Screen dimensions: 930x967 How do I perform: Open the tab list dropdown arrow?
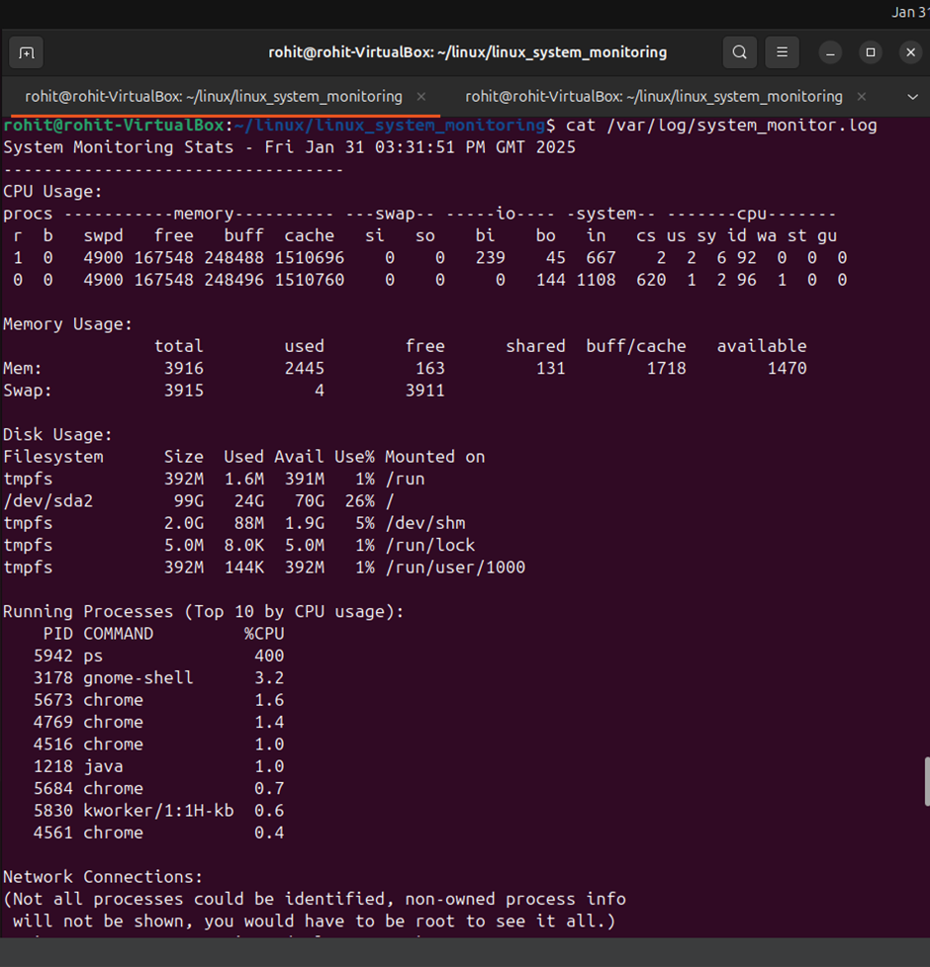point(912,97)
